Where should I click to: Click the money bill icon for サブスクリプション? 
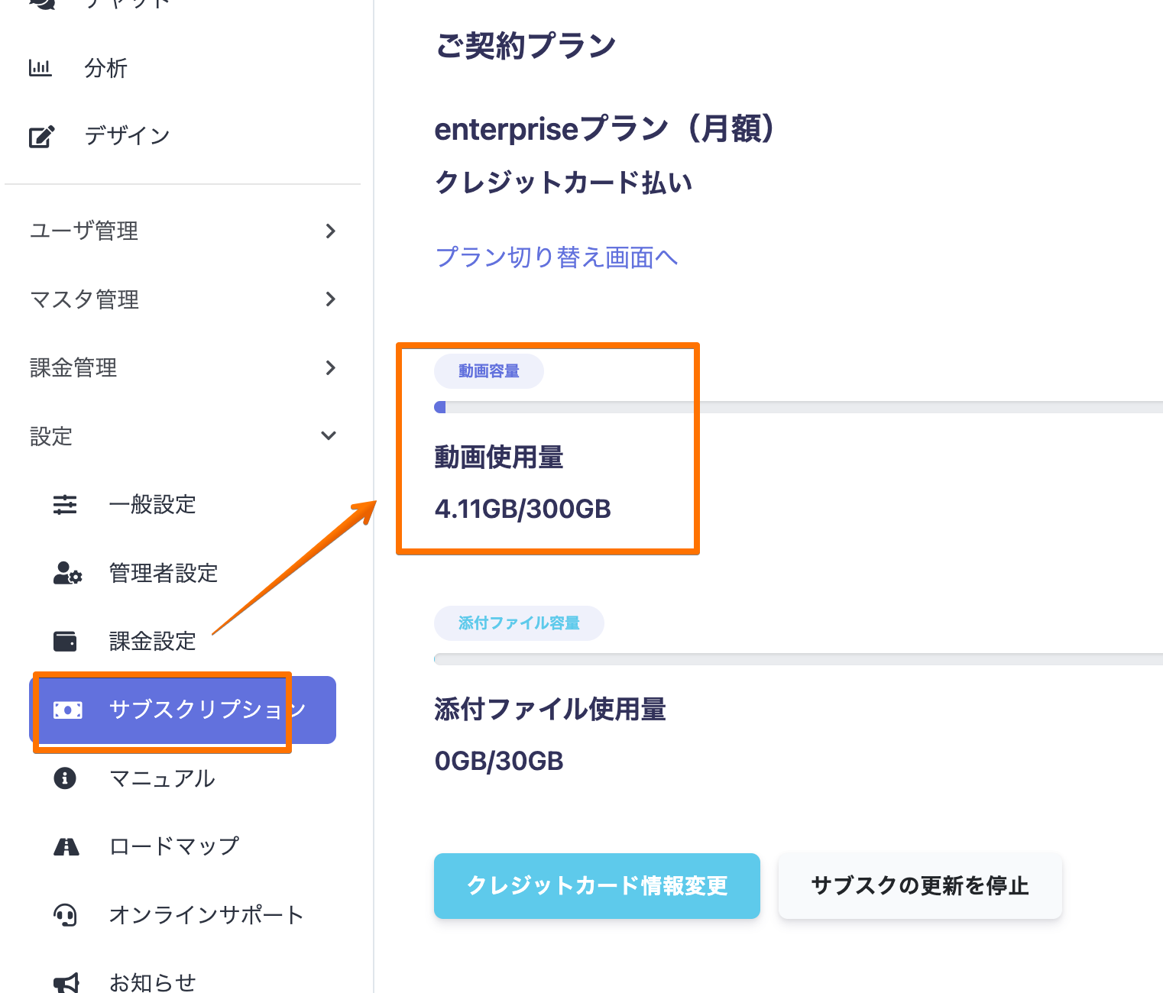pos(67,710)
